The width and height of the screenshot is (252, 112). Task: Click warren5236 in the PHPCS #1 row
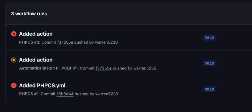tap(107, 94)
